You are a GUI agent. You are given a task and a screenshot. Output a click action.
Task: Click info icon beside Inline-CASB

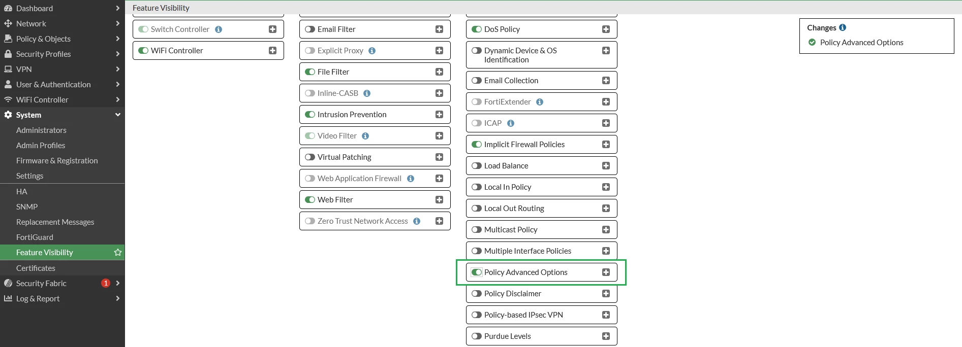(x=367, y=93)
